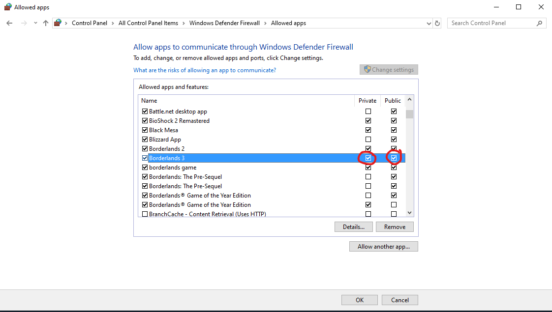
Task: Click the Allowed apps title bar icon
Action: click(8, 7)
